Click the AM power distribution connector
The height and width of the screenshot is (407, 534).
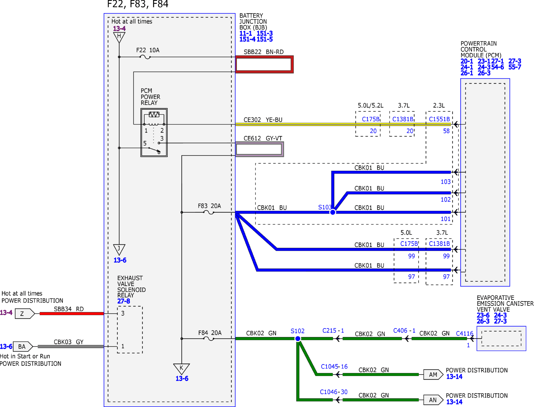[x=433, y=375]
